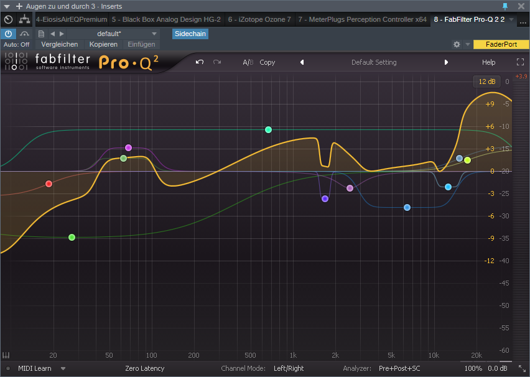Select next FabFilter preset arrow
The image size is (530, 377).
tap(446, 62)
